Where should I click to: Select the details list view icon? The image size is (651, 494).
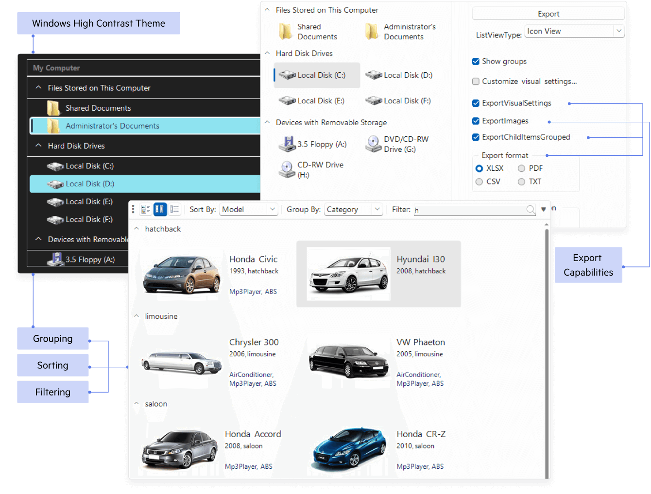[174, 209]
